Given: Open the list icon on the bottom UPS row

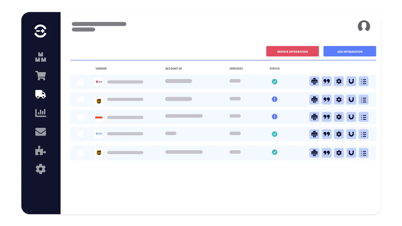Looking at the screenshot, I should pos(363,153).
